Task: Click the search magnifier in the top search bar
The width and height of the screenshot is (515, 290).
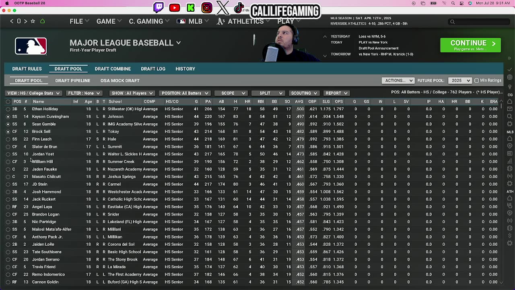Action: (x=453, y=22)
